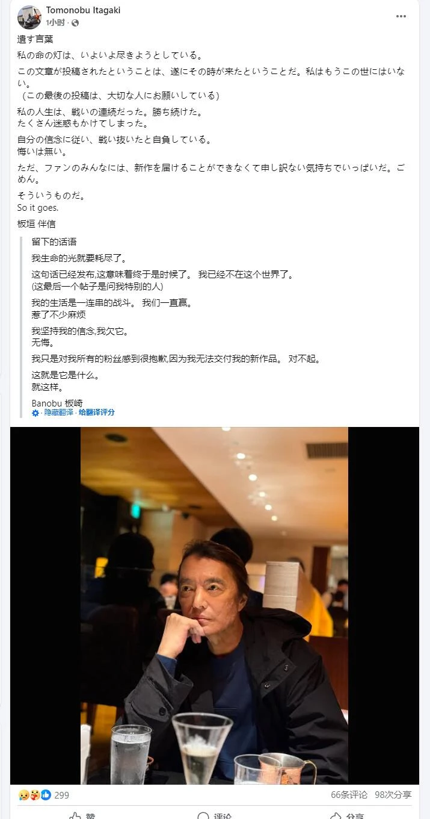Screen dimensions: 430x819
Task: Click the translation settings gear icon
Action: click(35, 413)
